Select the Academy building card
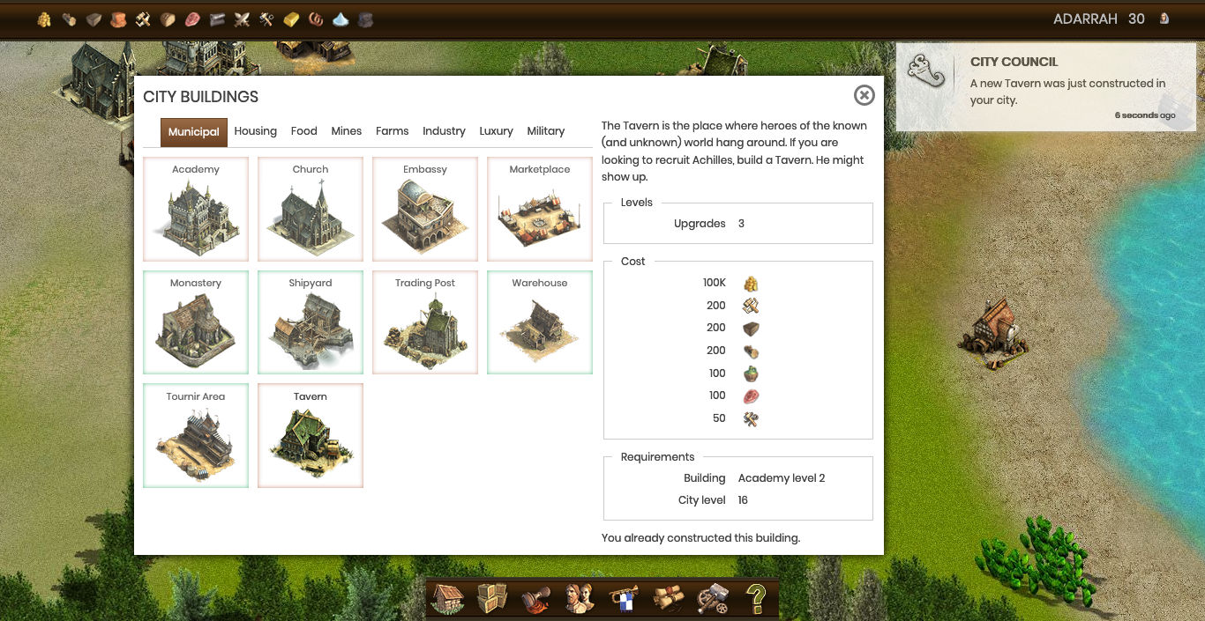 point(196,210)
